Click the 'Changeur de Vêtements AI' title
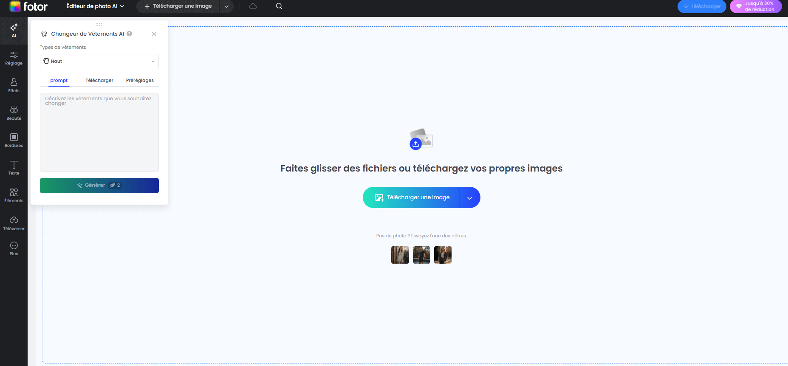The width and height of the screenshot is (788, 366). 88,34
